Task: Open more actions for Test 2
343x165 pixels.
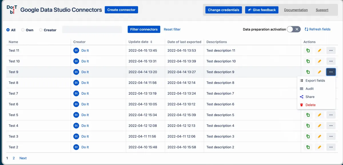Action: (331, 147)
